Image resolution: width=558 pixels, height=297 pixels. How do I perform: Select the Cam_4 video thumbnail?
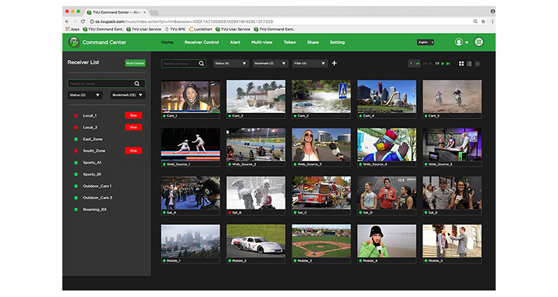pyautogui.click(x=386, y=97)
